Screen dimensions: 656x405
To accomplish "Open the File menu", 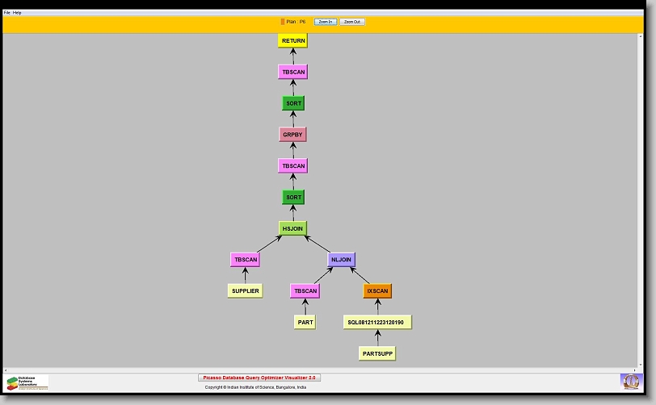I will 7,13.
